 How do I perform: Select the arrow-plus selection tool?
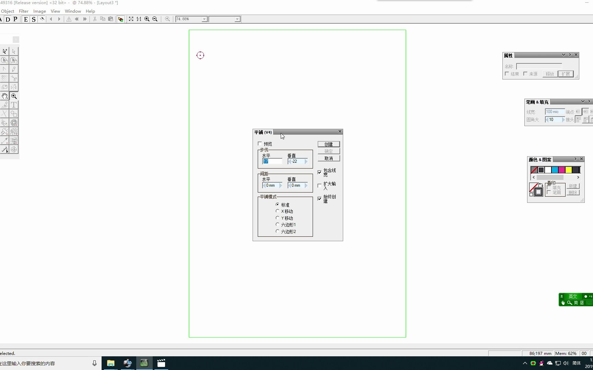click(5, 51)
